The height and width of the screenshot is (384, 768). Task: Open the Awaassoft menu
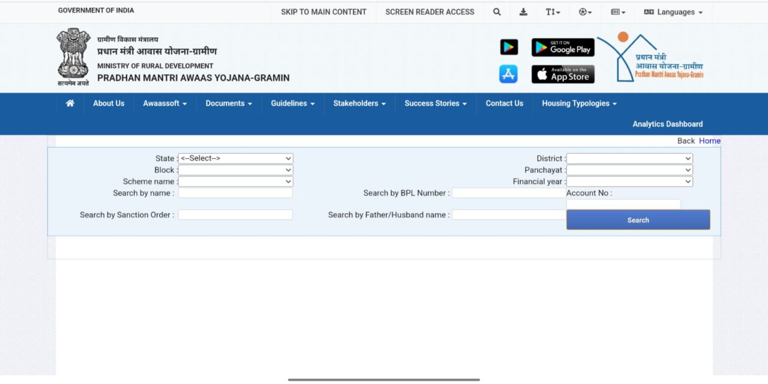tap(164, 103)
